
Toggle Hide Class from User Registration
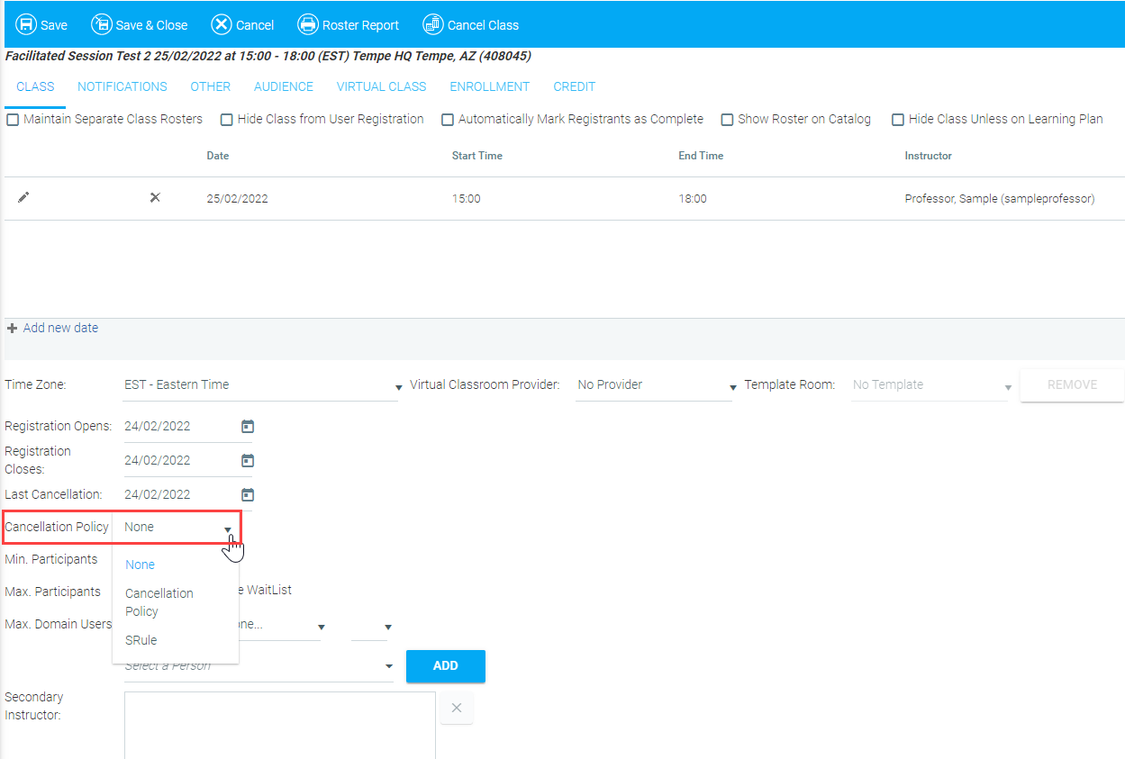point(227,120)
